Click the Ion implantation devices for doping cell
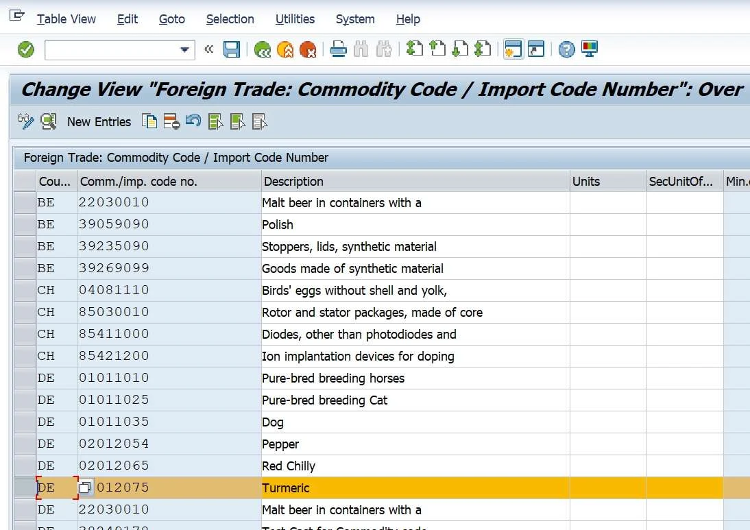 [x=415, y=357]
